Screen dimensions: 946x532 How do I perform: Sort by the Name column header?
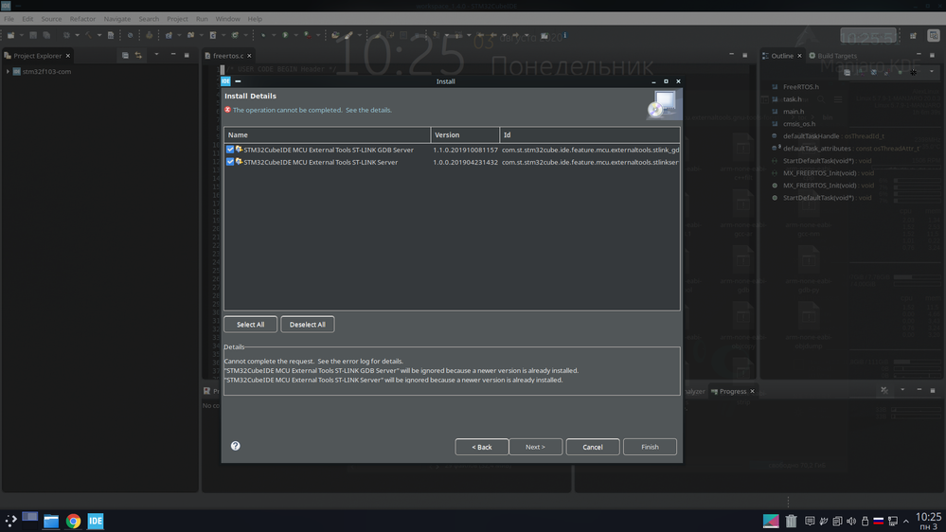[x=327, y=134]
